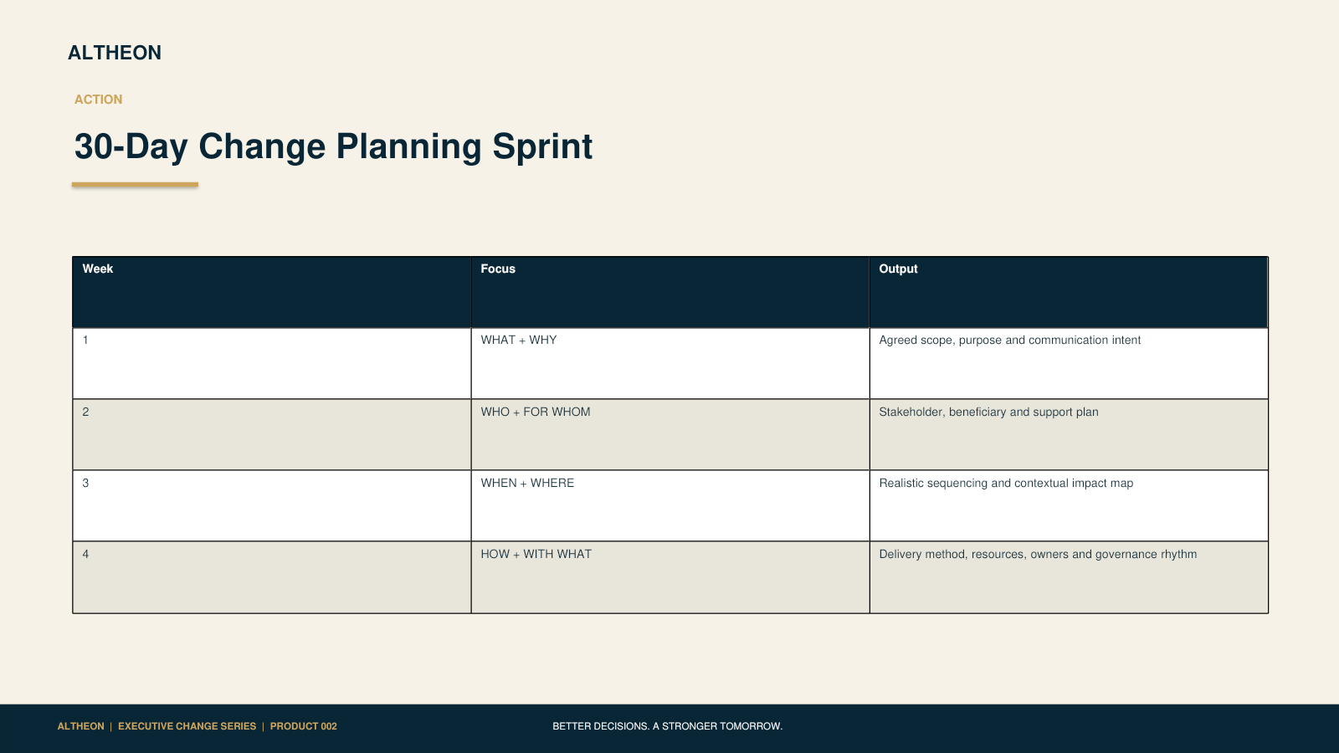Select the Week column header
This screenshot has width=1339, height=753.
(272, 292)
